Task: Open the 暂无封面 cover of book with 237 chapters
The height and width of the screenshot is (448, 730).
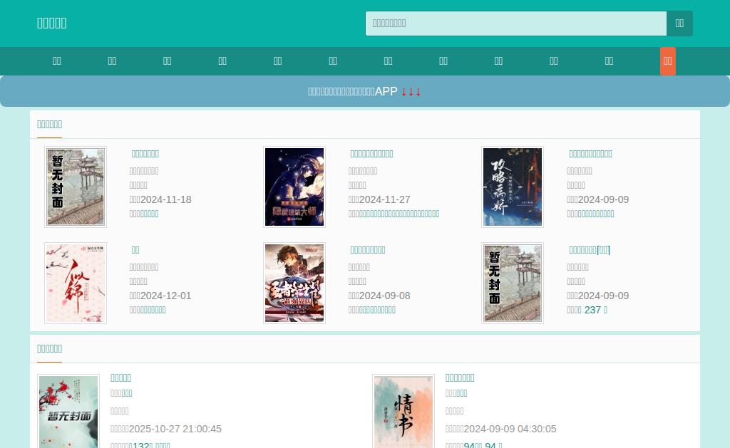Action: (513, 283)
